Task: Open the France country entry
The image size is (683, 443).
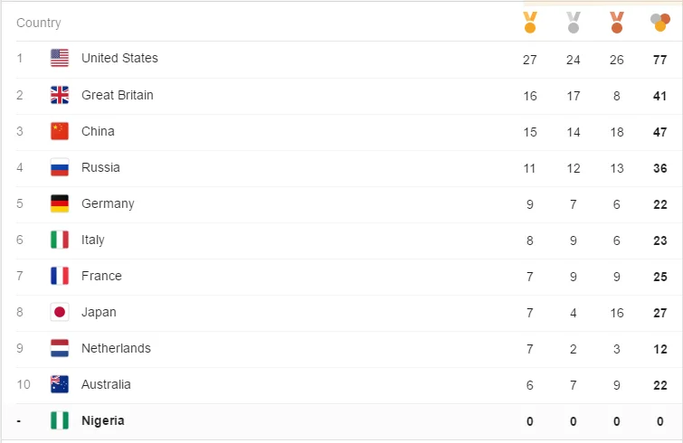Action: click(x=101, y=276)
